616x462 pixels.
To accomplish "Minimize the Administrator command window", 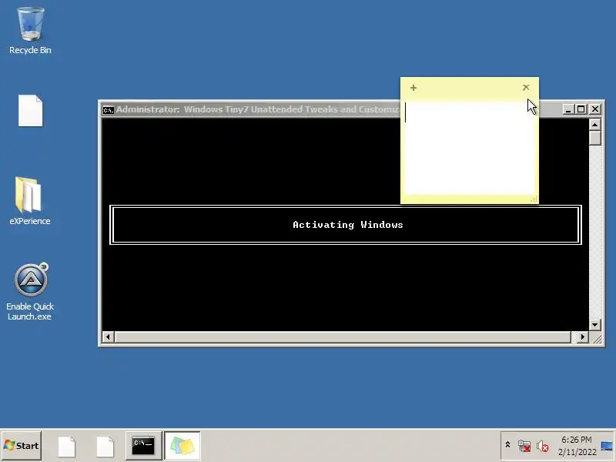I will [x=567, y=109].
